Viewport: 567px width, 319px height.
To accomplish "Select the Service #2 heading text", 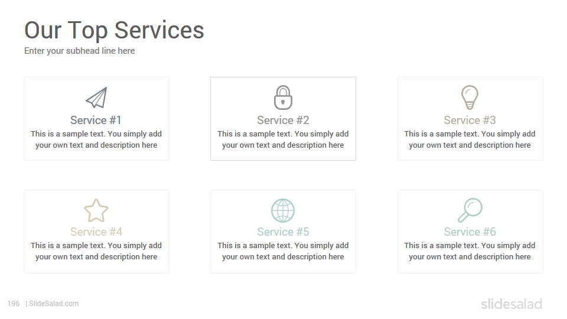I will click(283, 120).
